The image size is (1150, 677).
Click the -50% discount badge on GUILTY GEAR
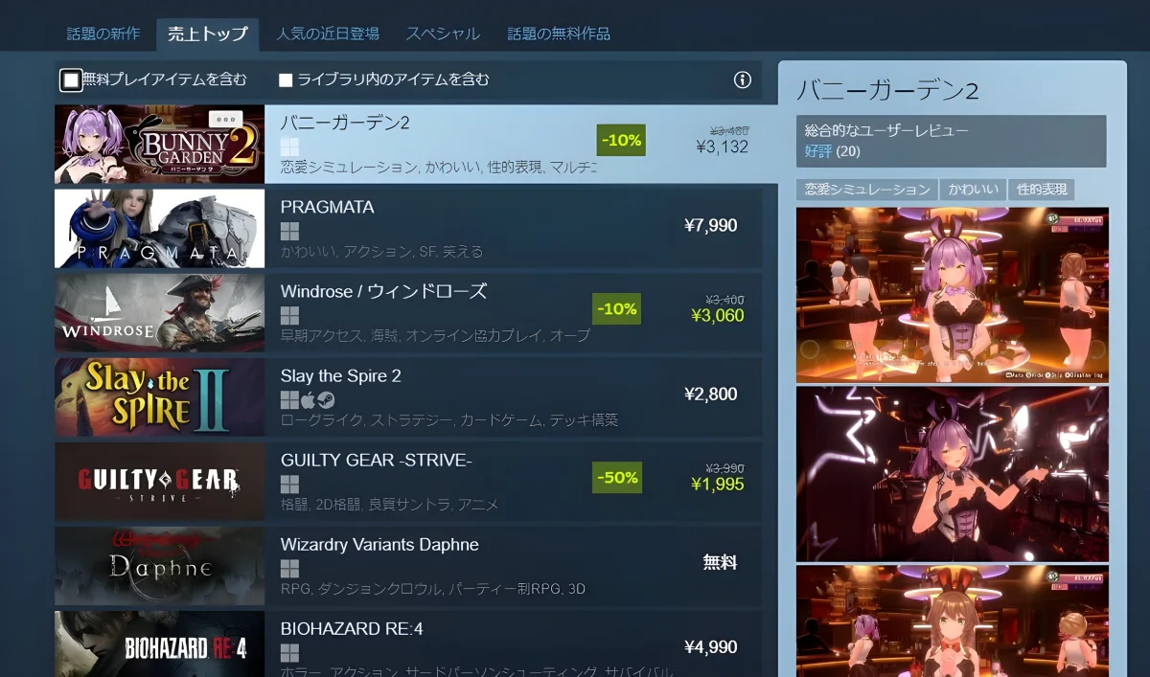tap(617, 477)
